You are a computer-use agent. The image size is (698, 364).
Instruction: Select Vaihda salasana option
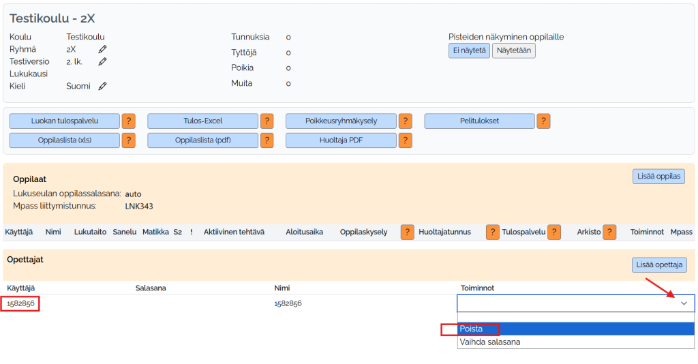(490, 342)
